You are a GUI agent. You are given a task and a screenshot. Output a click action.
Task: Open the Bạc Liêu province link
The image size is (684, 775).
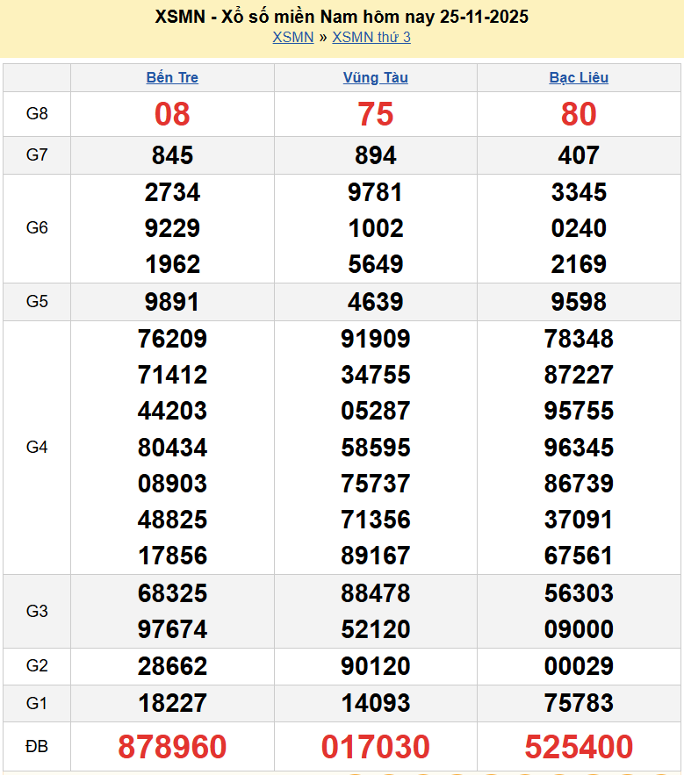click(579, 77)
